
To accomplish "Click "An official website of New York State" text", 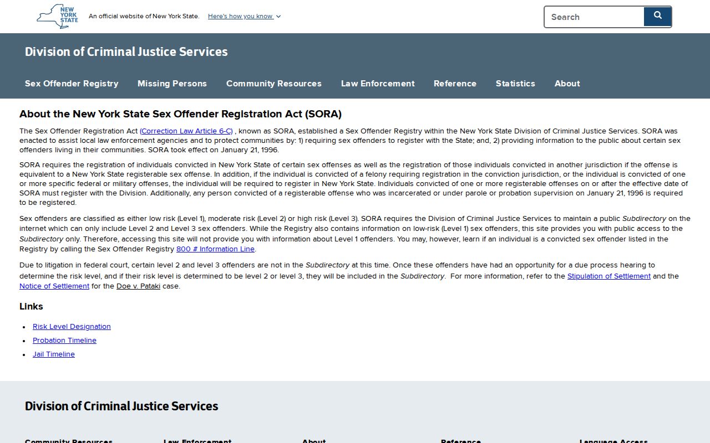I will pyautogui.click(x=144, y=16).
